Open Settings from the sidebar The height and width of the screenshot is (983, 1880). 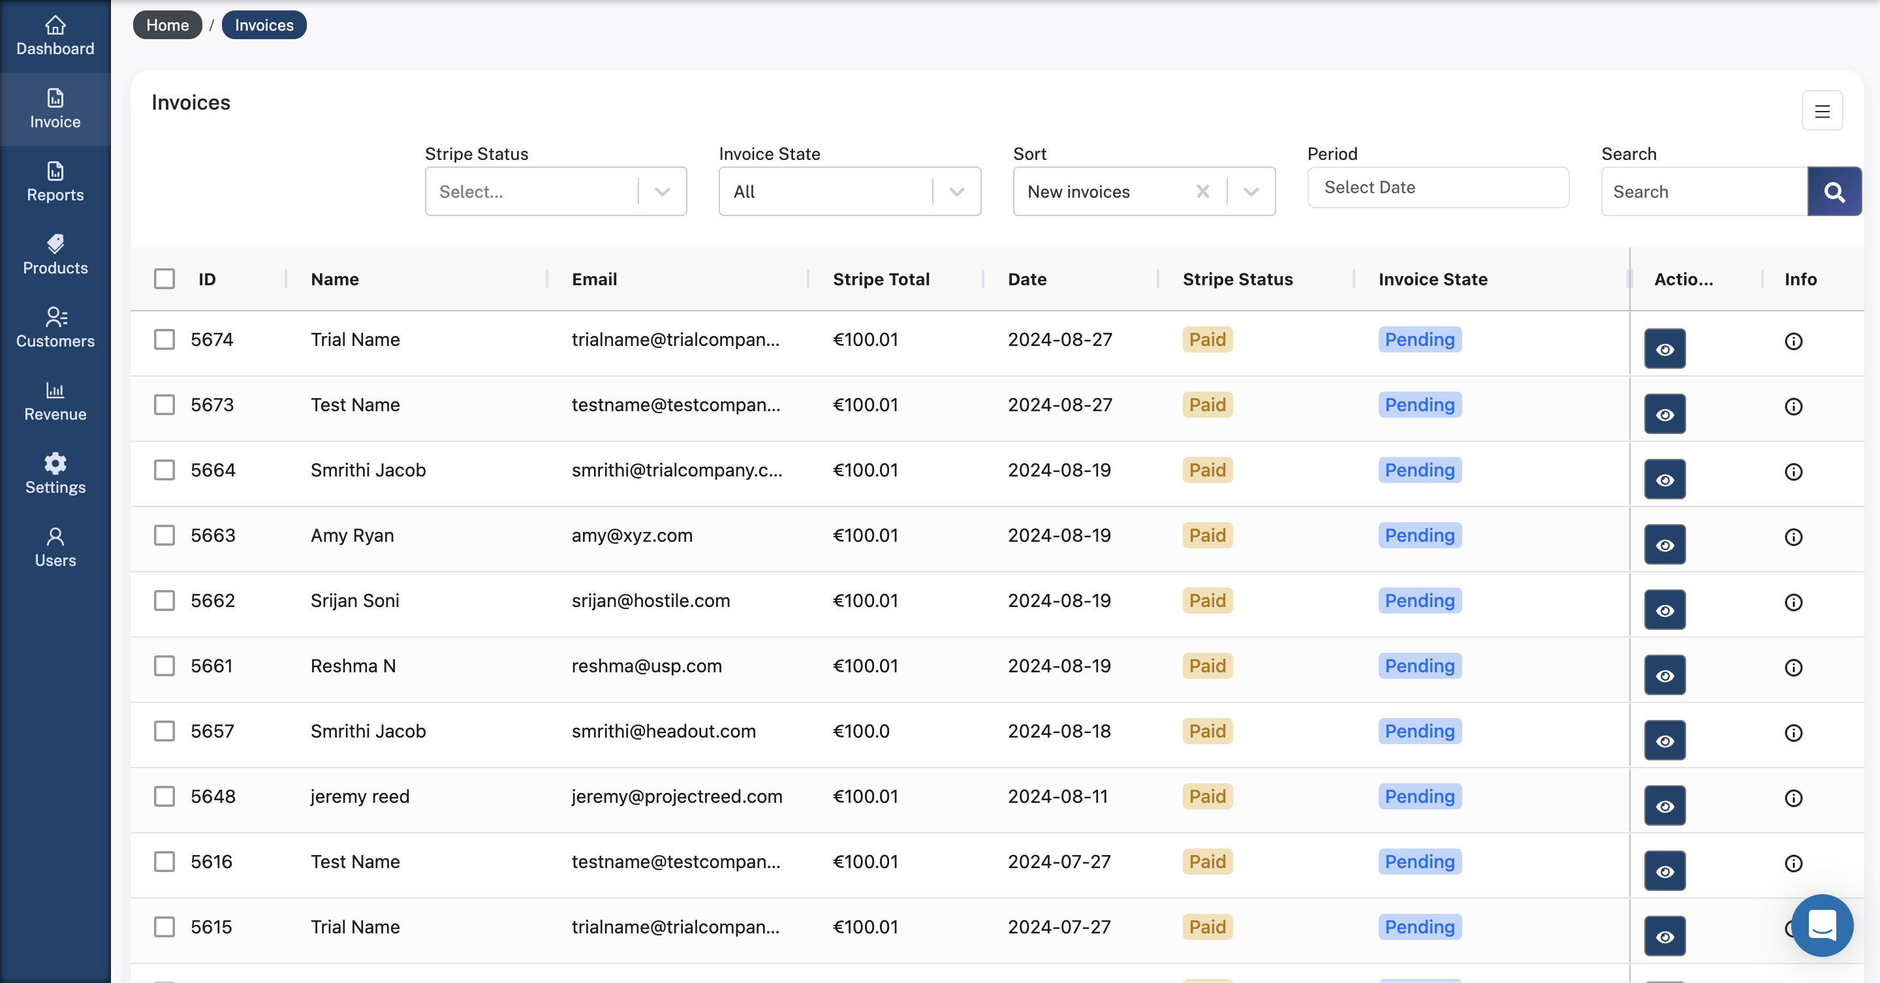(55, 475)
